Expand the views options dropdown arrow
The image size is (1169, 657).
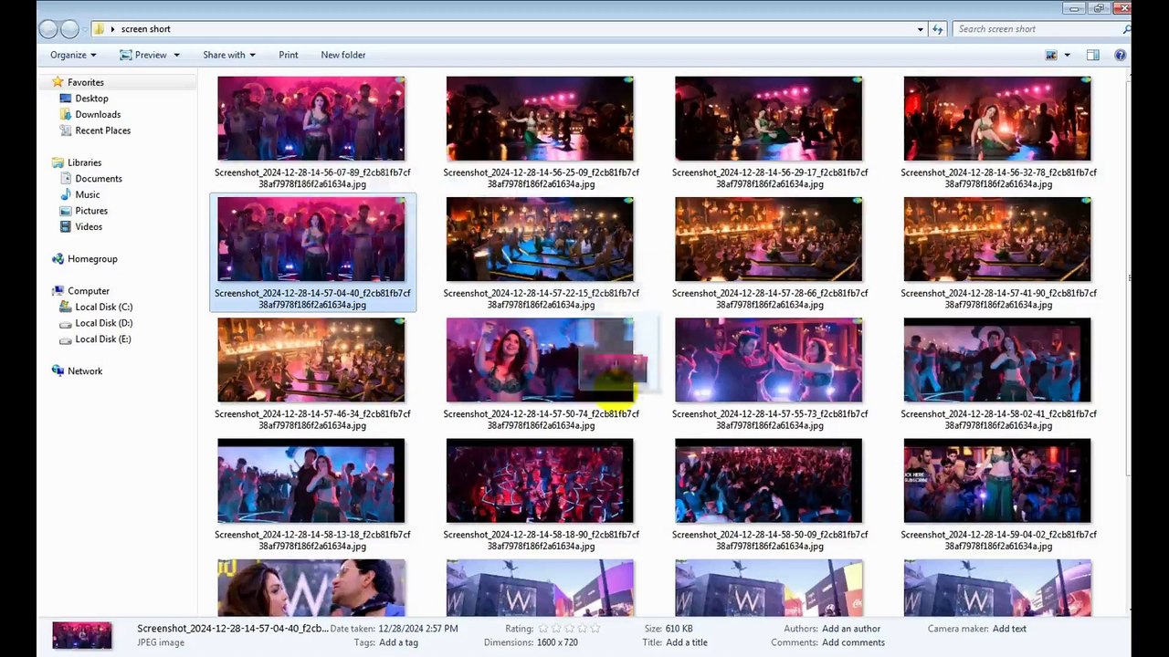pyautogui.click(x=1067, y=55)
